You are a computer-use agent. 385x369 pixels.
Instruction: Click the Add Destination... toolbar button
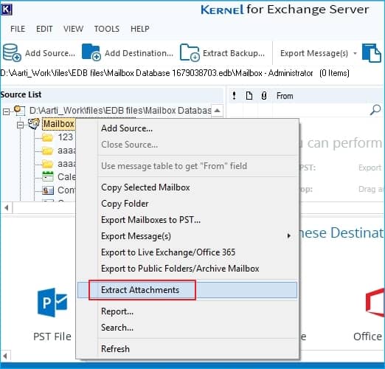click(128, 52)
